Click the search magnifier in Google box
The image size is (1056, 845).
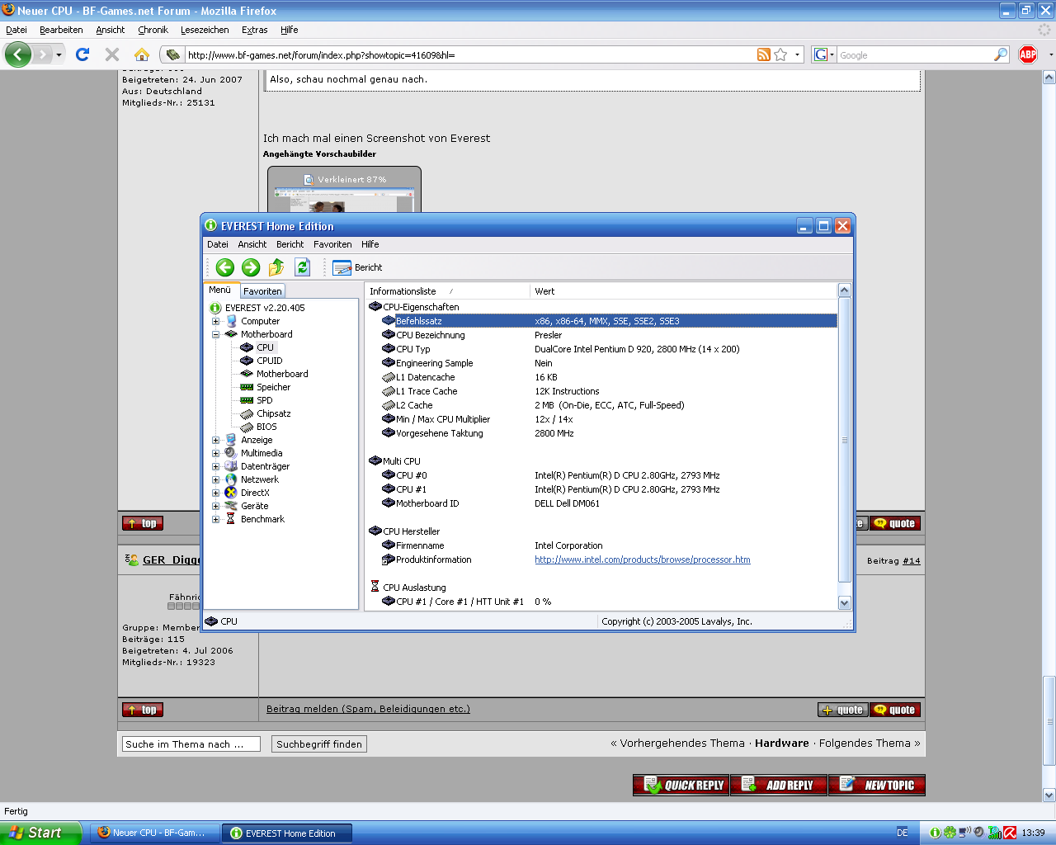point(1001,54)
